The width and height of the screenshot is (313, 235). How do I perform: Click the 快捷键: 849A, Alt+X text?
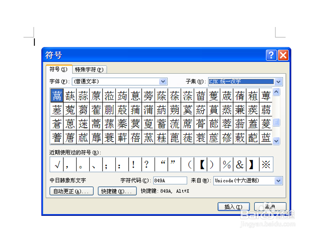click(165, 191)
